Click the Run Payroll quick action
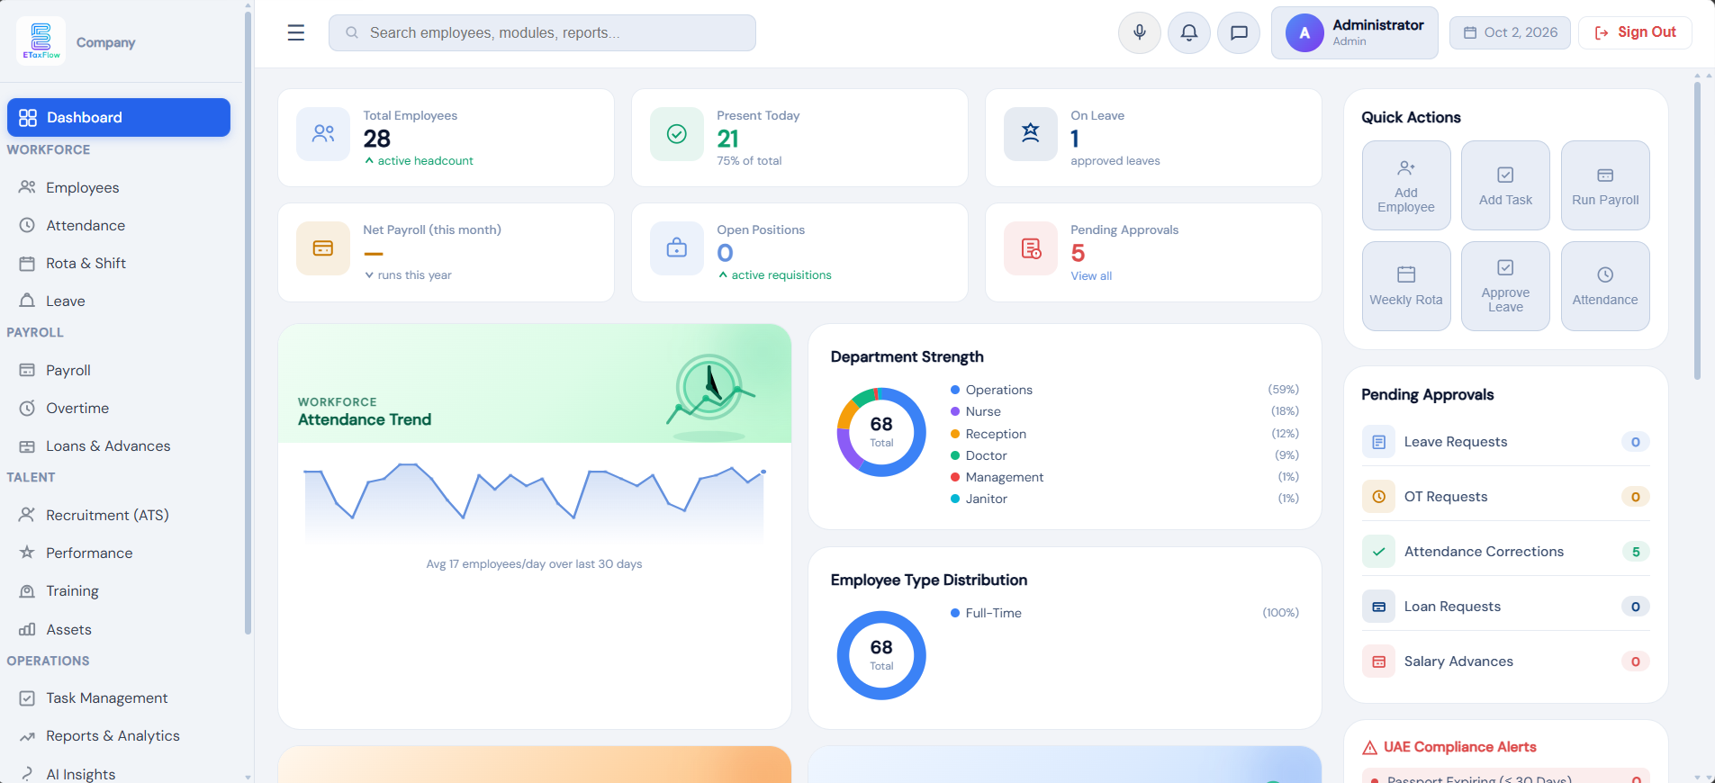The image size is (1715, 783). 1605,185
